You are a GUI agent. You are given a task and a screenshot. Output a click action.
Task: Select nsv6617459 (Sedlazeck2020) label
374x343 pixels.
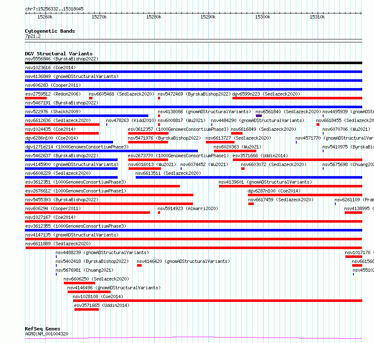coord(281,200)
